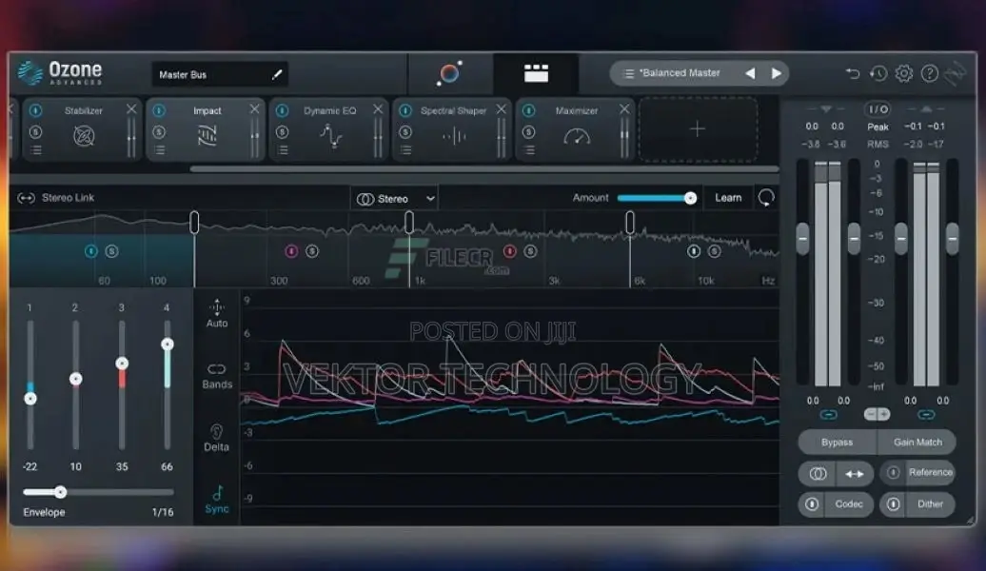Open the help question mark
The width and height of the screenshot is (986, 571).
click(930, 73)
